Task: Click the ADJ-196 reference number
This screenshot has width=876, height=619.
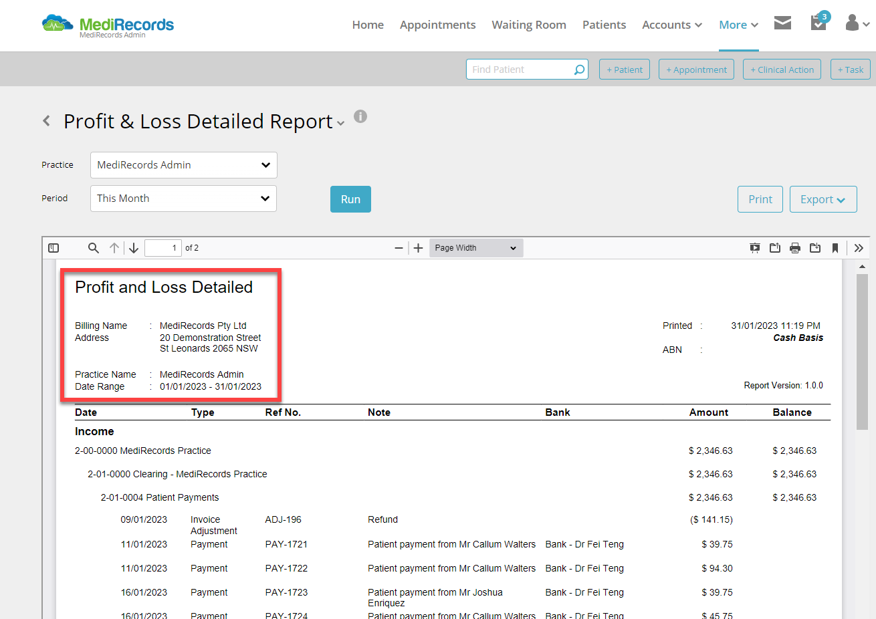Action: click(284, 519)
